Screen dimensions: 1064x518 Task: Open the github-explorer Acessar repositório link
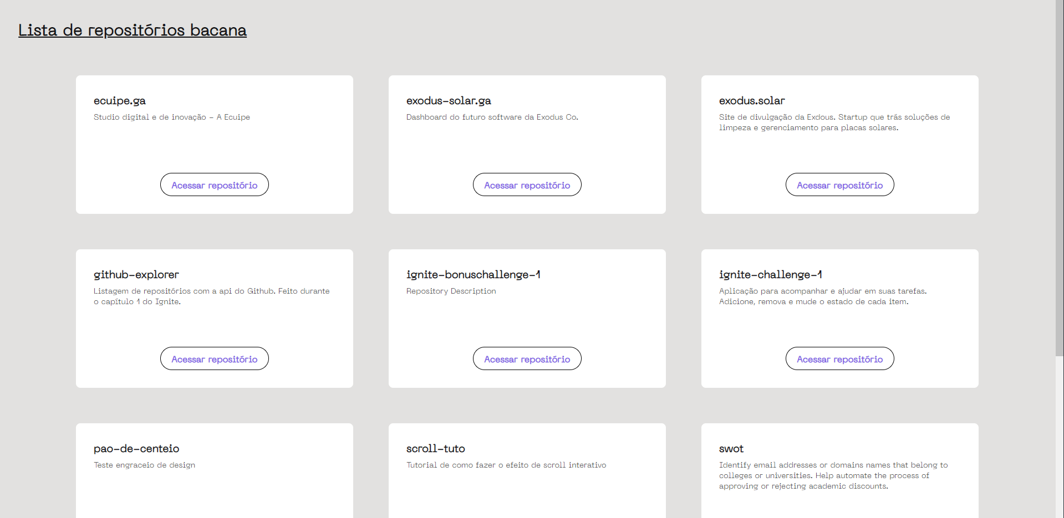(215, 358)
